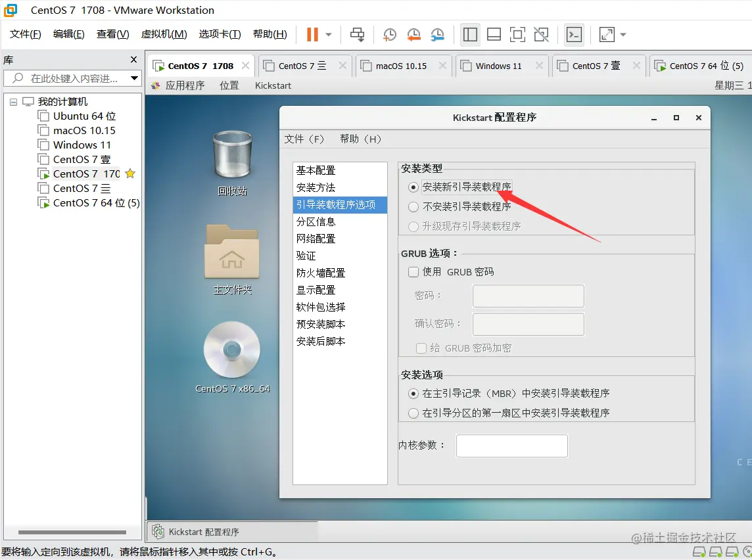Open the 编辑(E) menu
Screen dimensions: 752x560
(68, 34)
